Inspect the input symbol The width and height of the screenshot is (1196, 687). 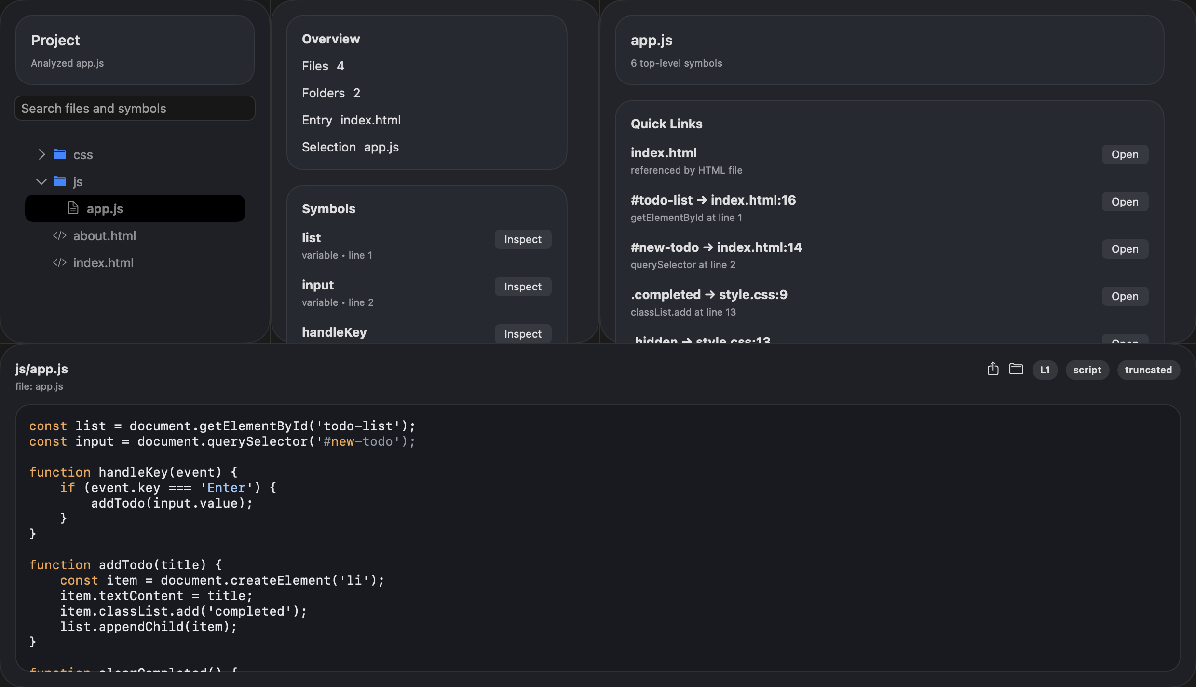(x=523, y=287)
